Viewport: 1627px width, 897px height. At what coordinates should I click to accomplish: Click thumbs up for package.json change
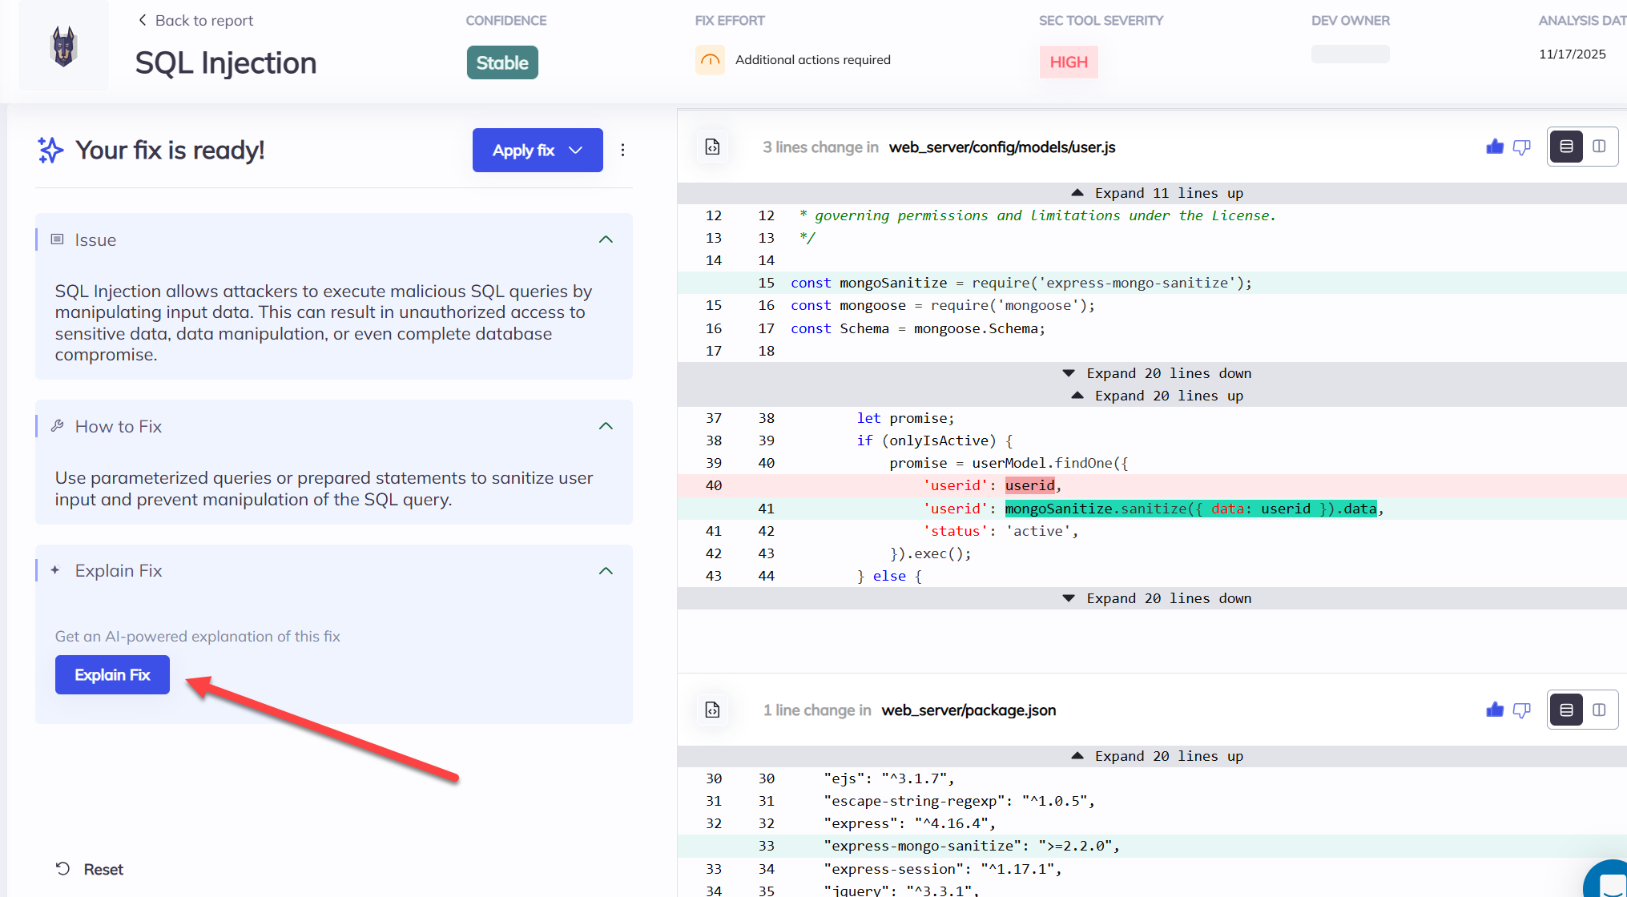[x=1494, y=710]
